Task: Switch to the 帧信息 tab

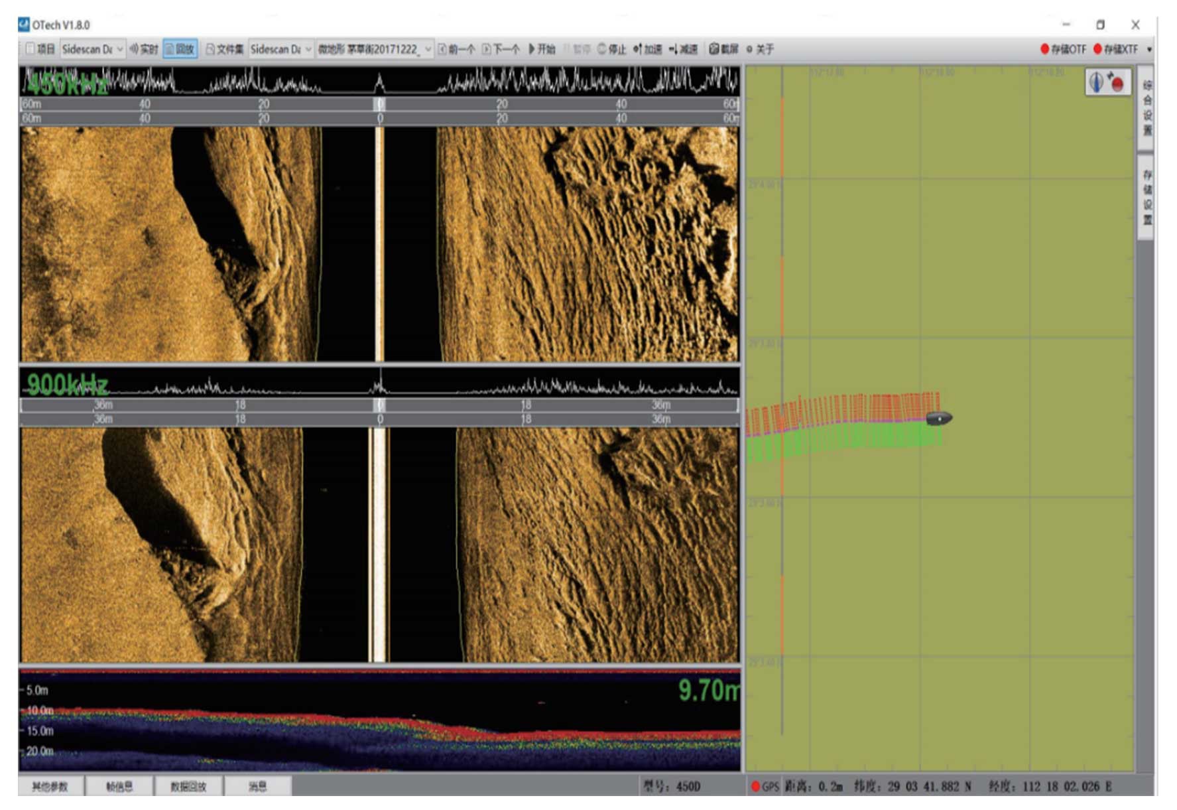Action: pyautogui.click(x=119, y=786)
